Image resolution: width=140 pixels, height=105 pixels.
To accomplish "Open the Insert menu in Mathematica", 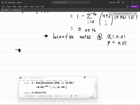I will click(28, 80).
